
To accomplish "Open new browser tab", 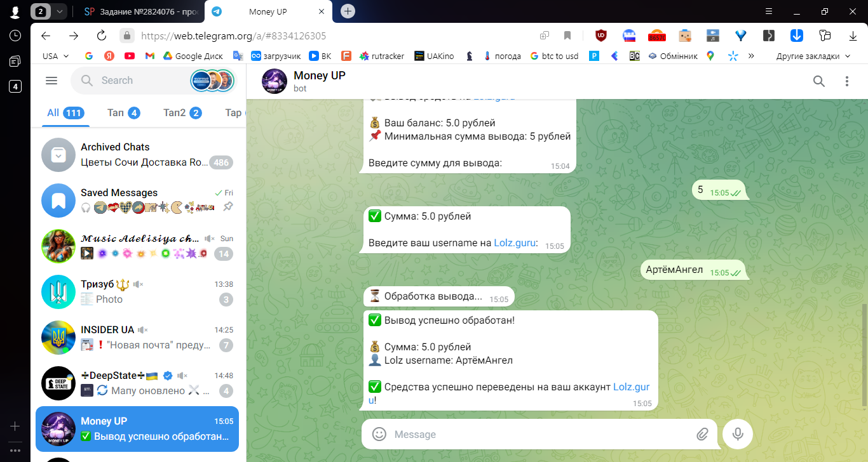I will (x=348, y=11).
